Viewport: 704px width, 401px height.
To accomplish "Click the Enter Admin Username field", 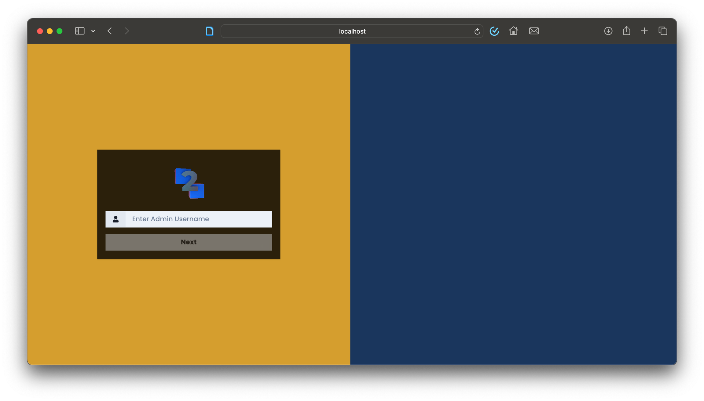I will click(199, 219).
